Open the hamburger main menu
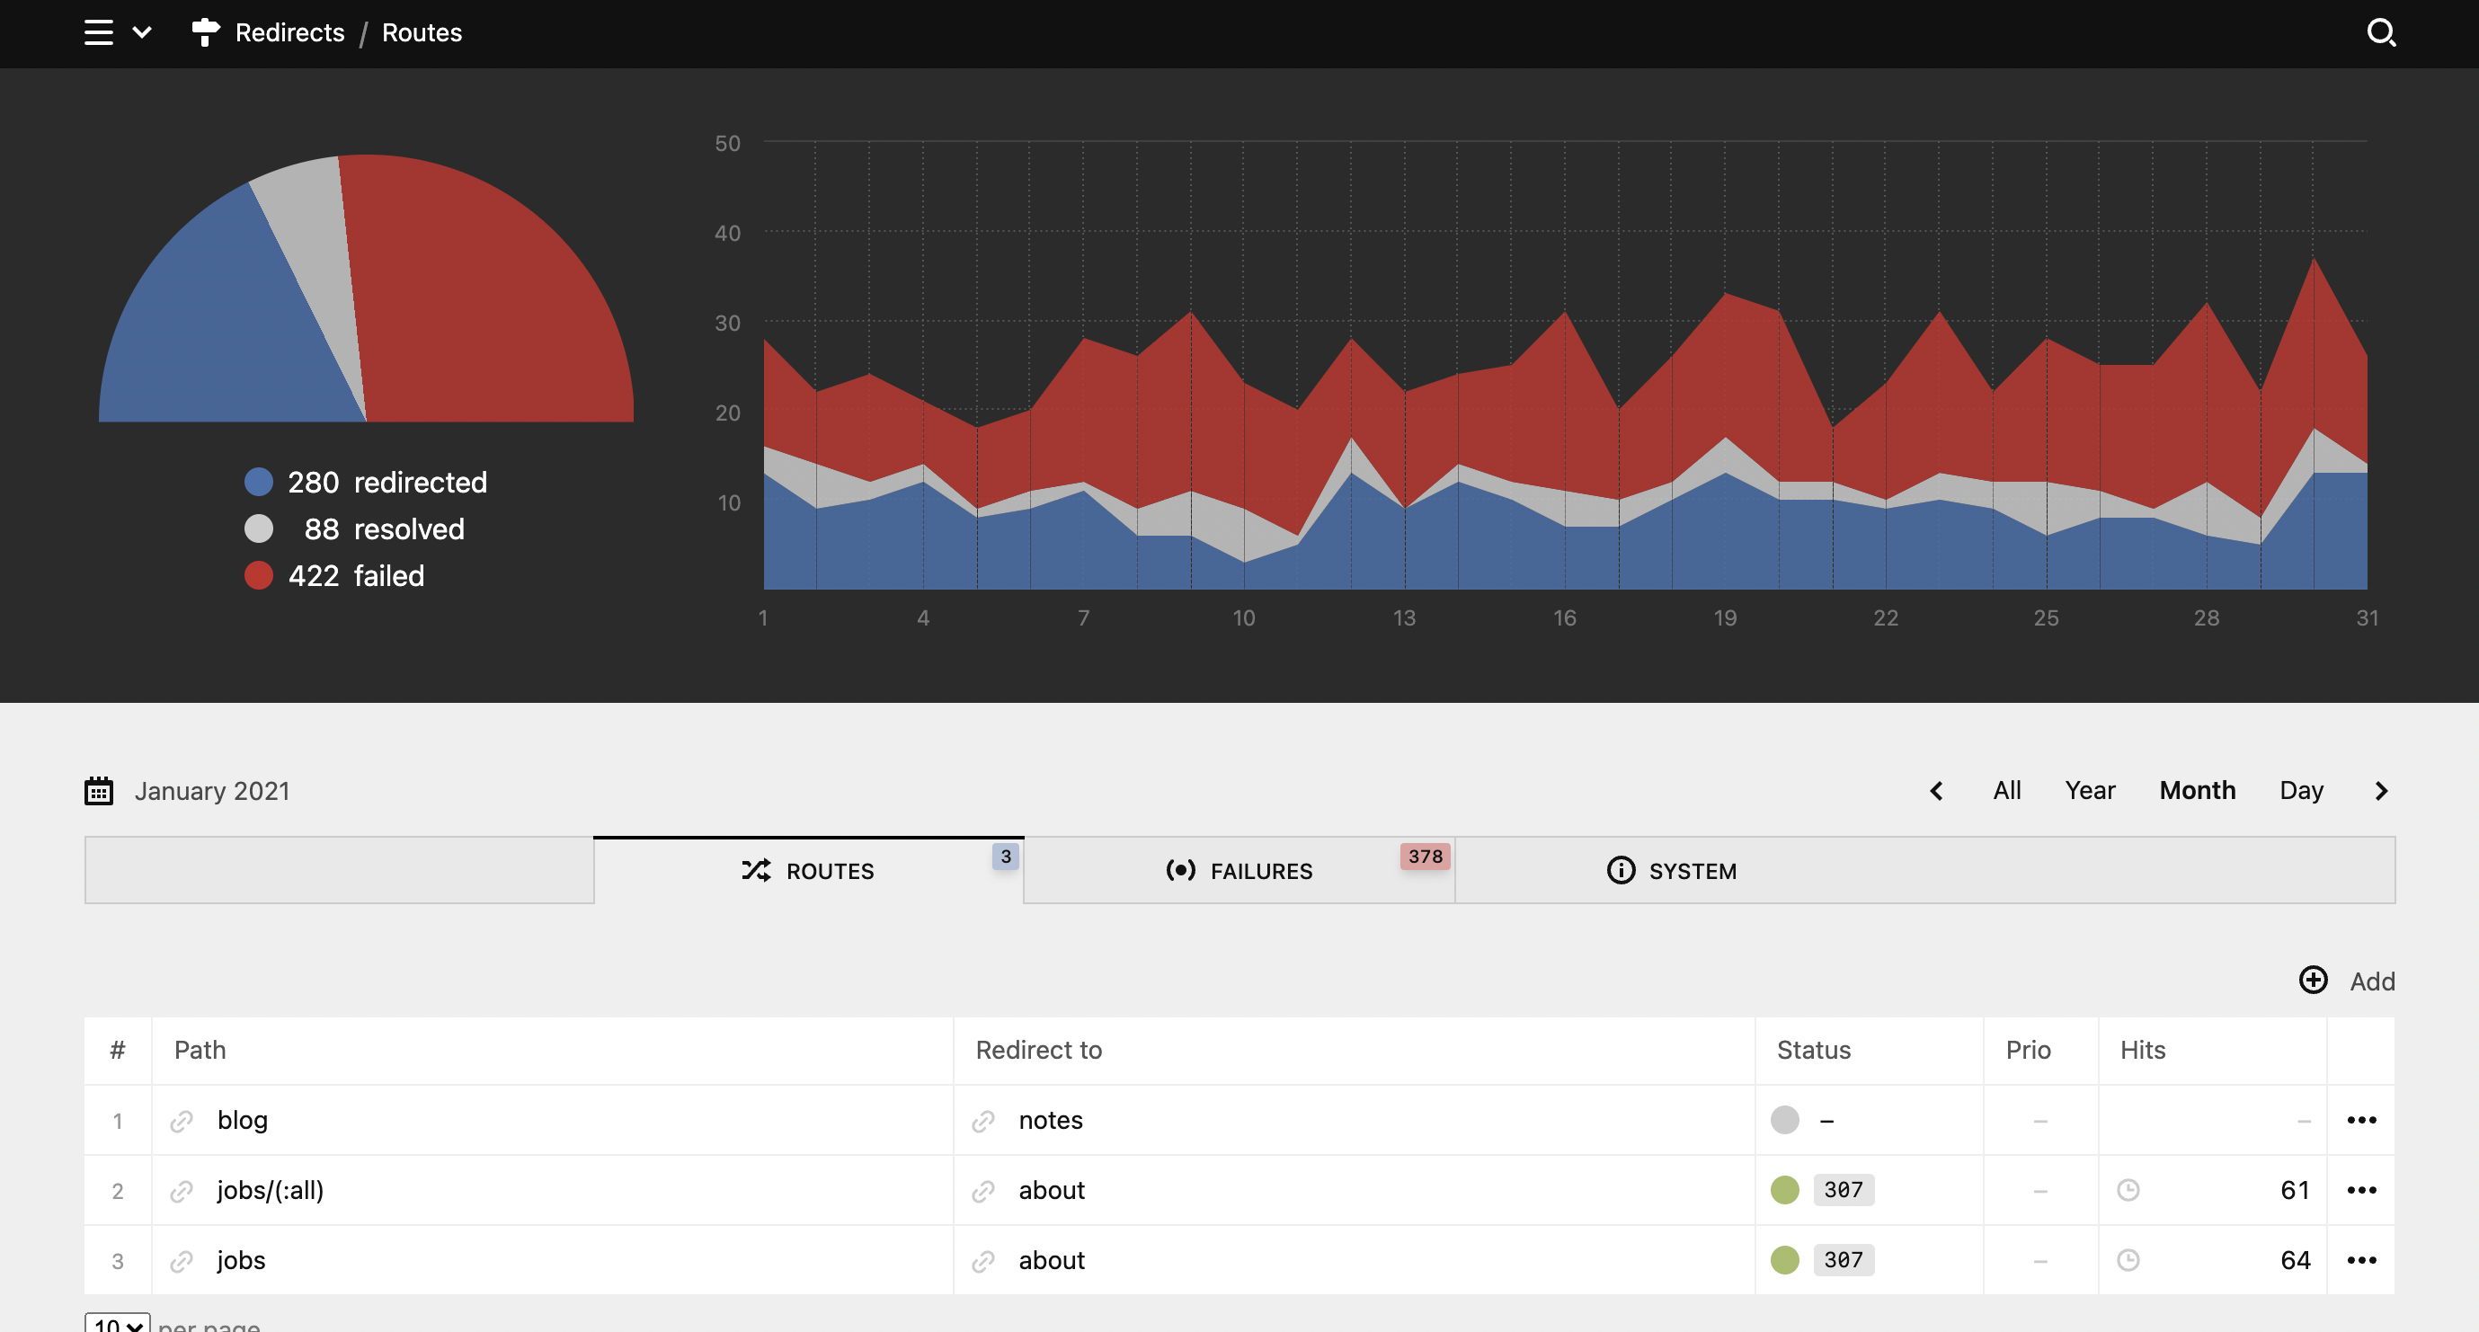The height and width of the screenshot is (1332, 2479). 98,32
